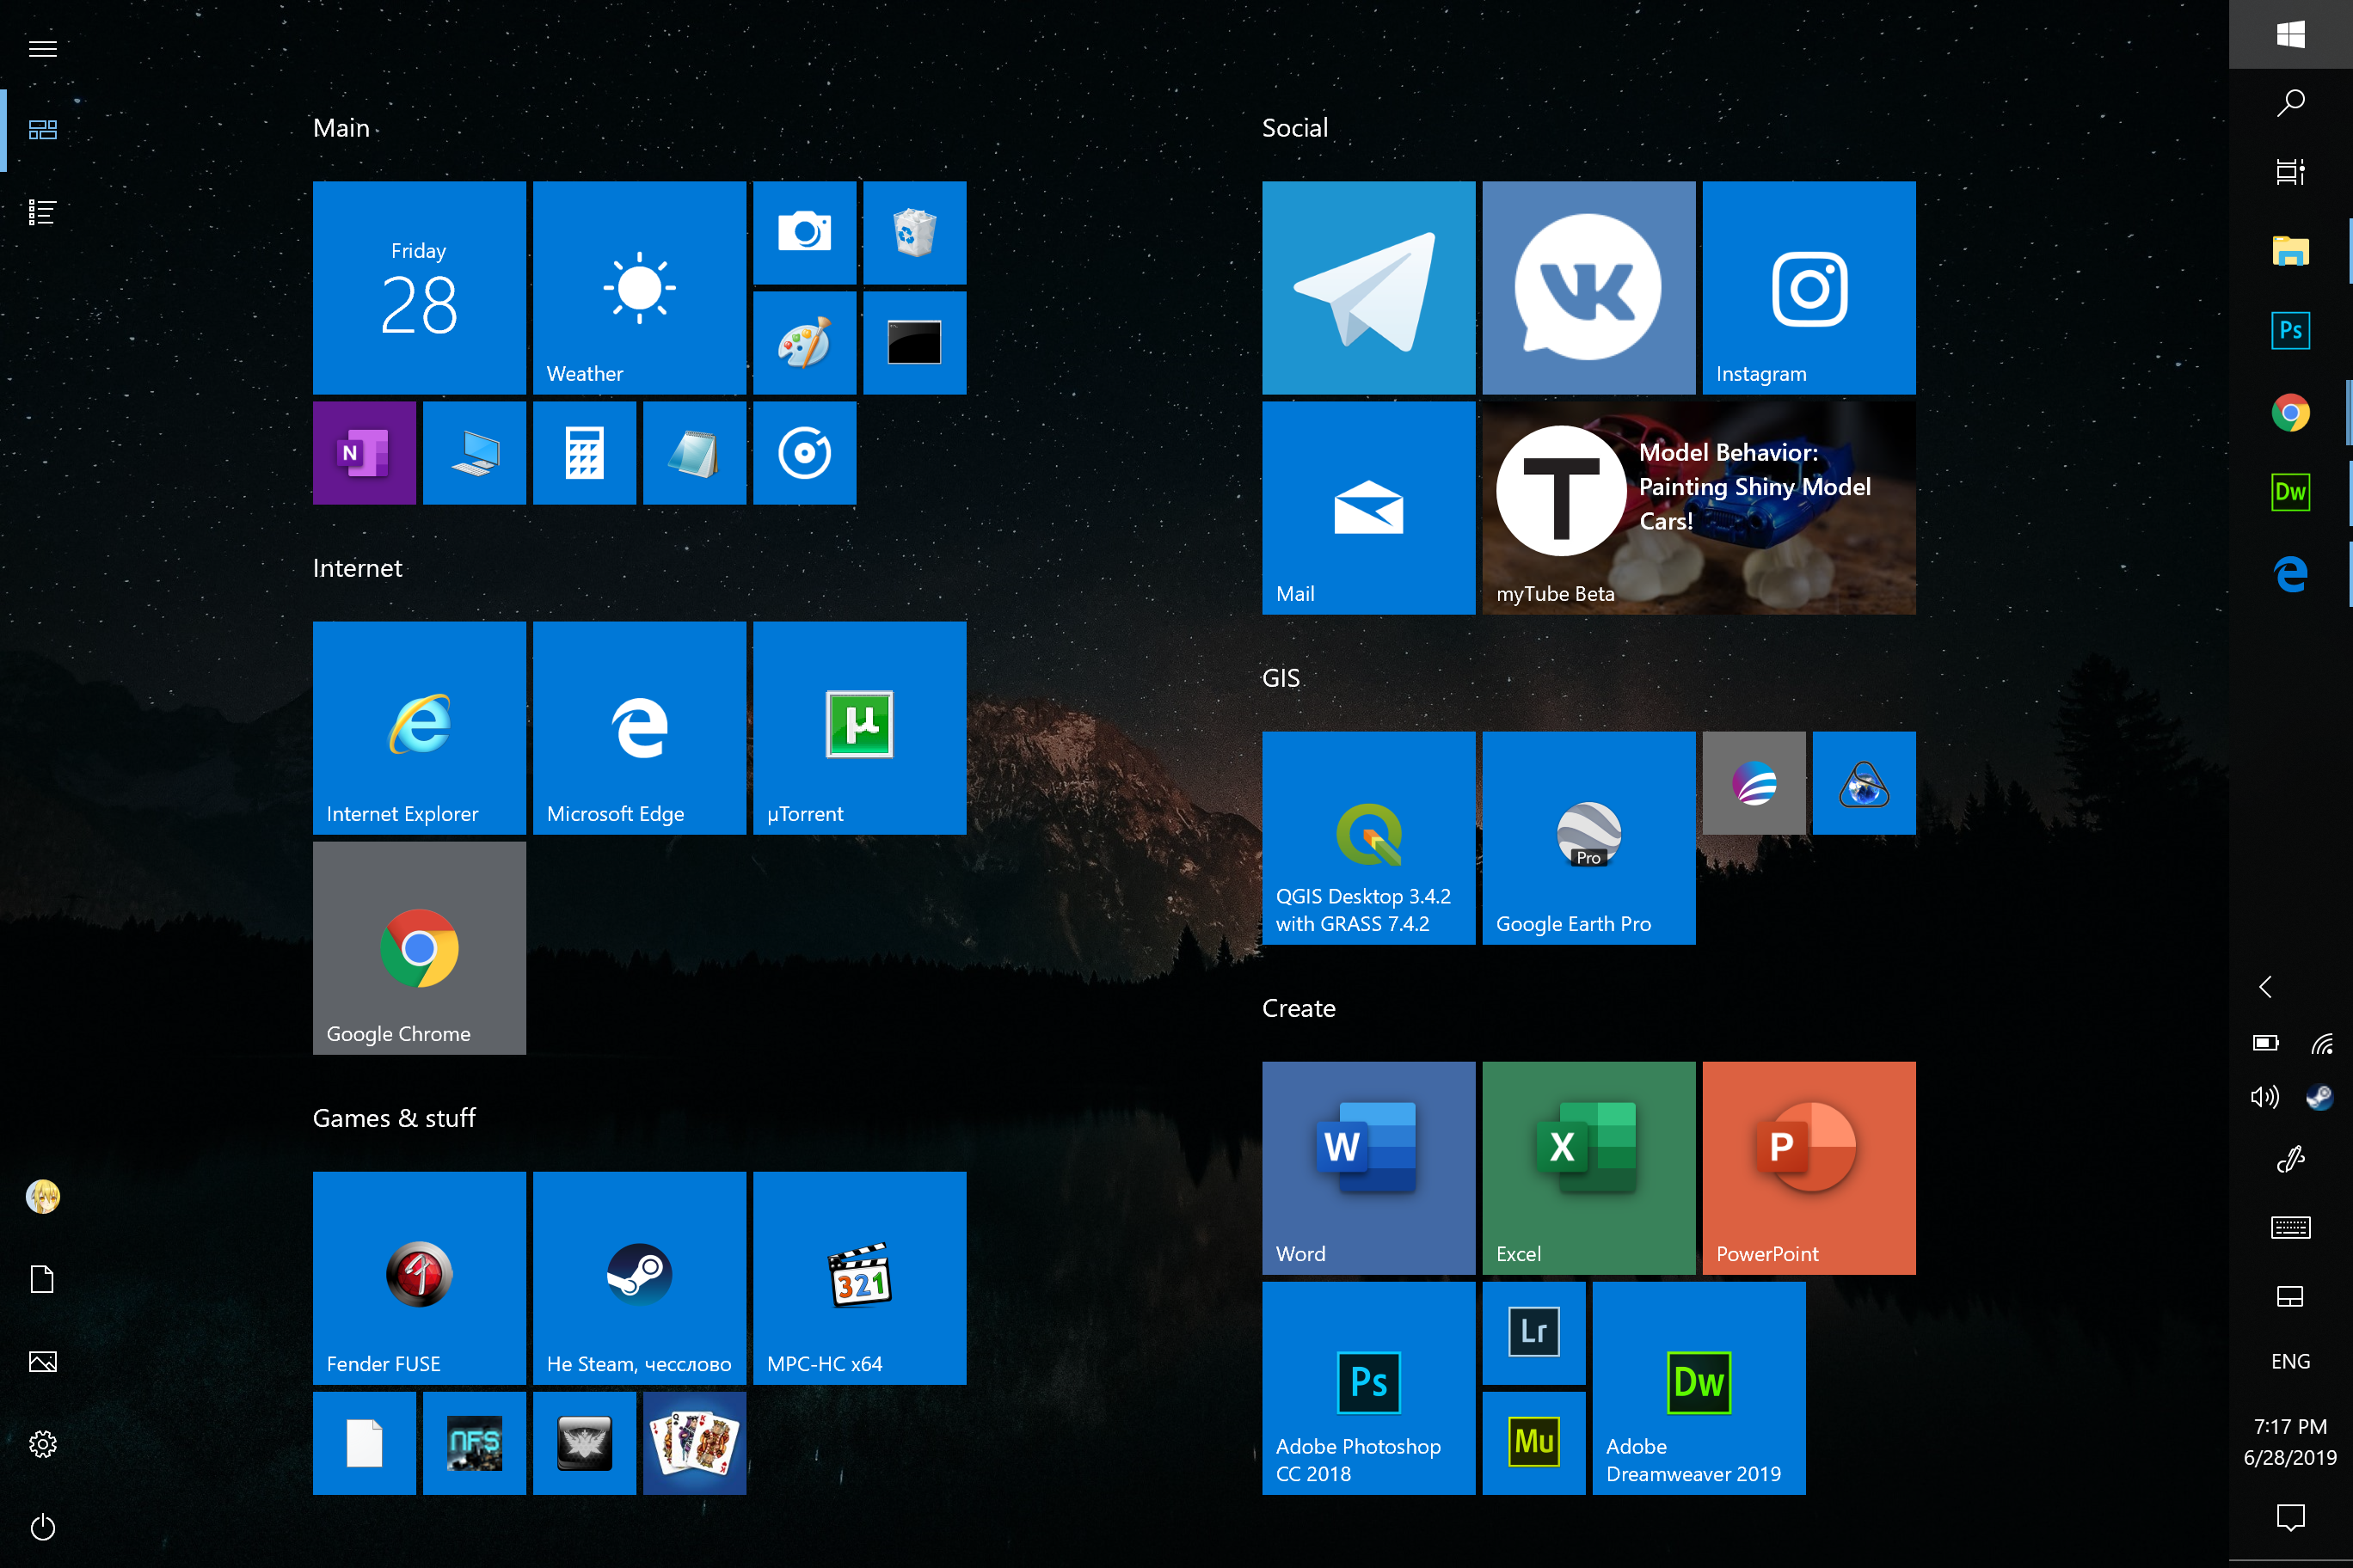The height and width of the screenshot is (1568, 2353).
Task: Open the myTube Beta live tile
Action: 1699,508
